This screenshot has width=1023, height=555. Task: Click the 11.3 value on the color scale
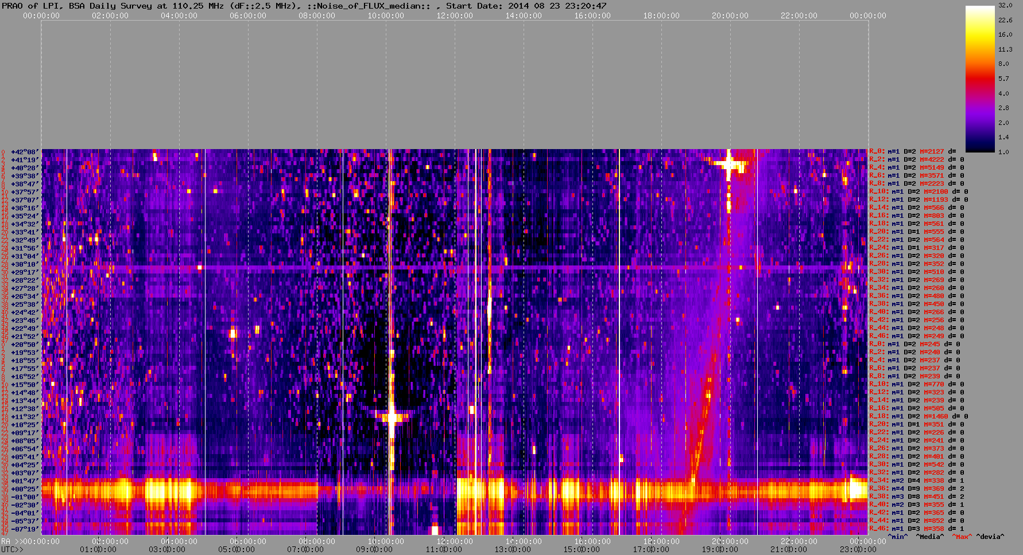(x=1005, y=49)
